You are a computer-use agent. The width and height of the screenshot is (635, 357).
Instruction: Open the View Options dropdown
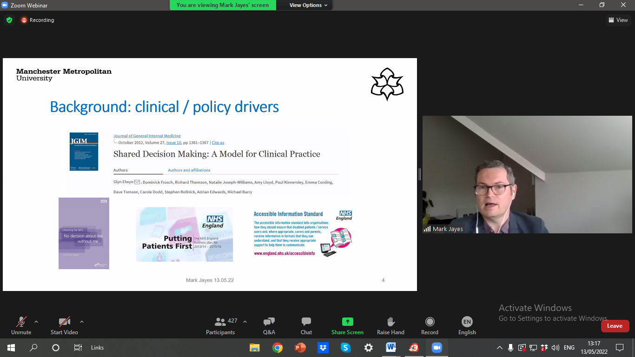pos(308,5)
